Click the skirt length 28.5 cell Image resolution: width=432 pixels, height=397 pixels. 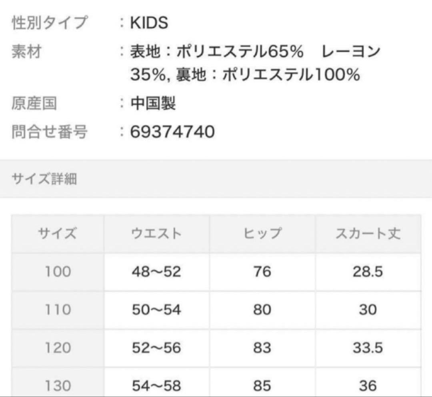tap(368, 272)
